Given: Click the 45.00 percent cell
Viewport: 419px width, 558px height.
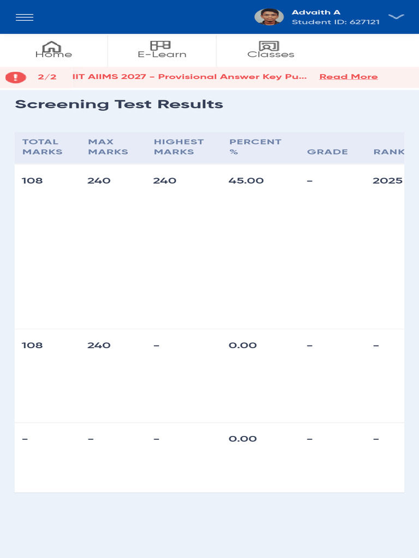Looking at the screenshot, I should point(246,180).
